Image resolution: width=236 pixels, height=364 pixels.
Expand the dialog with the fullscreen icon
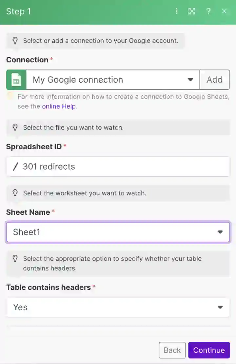click(x=192, y=11)
